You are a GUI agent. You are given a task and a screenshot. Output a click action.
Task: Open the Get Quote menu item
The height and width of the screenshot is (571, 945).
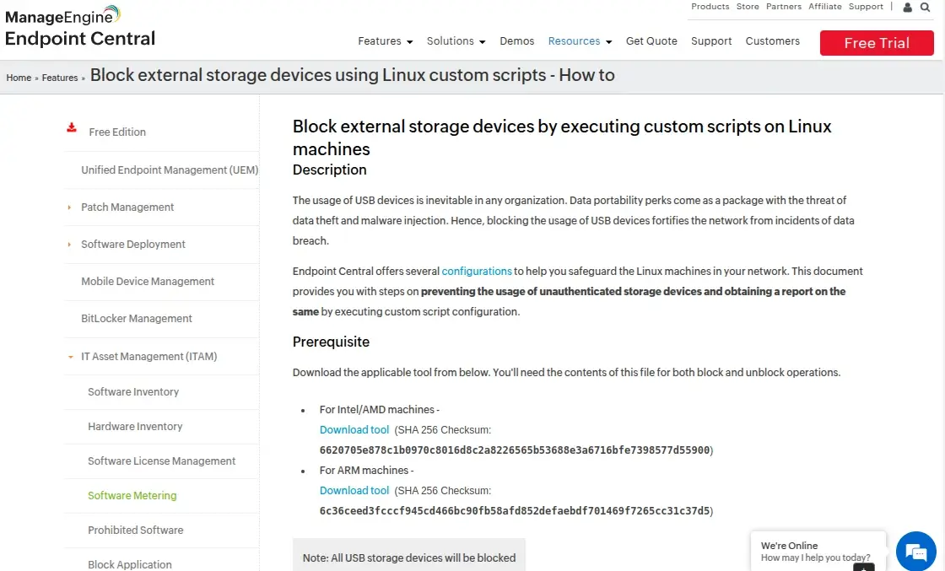[x=651, y=41]
